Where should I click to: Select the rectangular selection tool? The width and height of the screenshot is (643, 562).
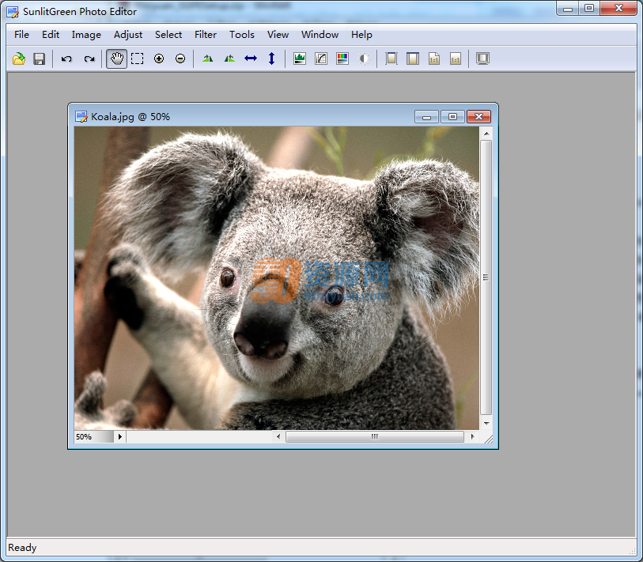pos(138,58)
